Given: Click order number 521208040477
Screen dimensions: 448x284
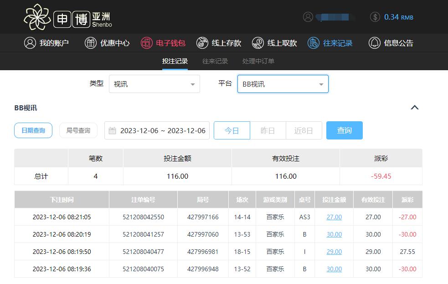Looking at the screenshot, I should [143, 252].
